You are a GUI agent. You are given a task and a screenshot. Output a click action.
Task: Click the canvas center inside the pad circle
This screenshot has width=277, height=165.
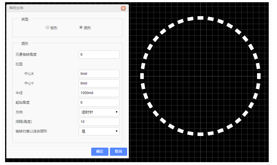tap(201, 76)
